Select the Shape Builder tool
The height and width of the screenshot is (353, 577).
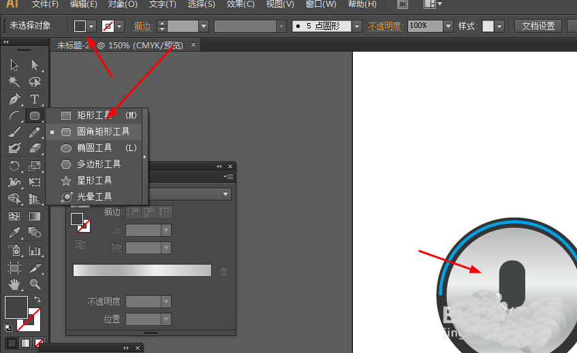(x=14, y=199)
